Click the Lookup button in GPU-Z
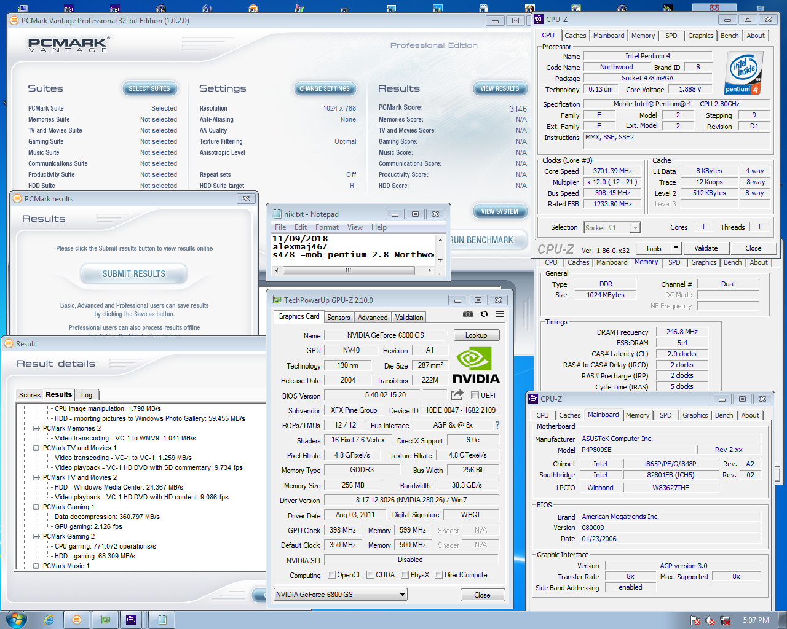787x629 pixels. pyautogui.click(x=476, y=335)
